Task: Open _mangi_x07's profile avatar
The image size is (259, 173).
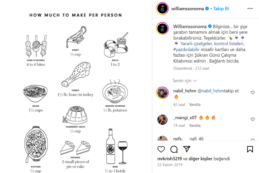Action: click(x=162, y=119)
